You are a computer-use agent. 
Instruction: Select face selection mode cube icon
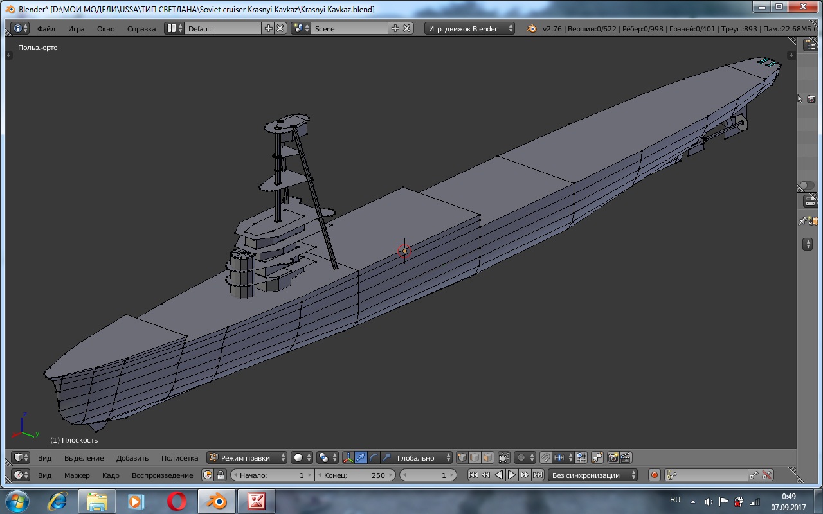[x=487, y=458]
